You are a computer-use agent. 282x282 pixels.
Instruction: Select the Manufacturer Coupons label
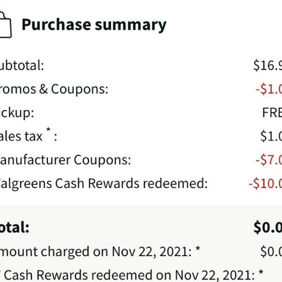pyautogui.click(x=65, y=160)
